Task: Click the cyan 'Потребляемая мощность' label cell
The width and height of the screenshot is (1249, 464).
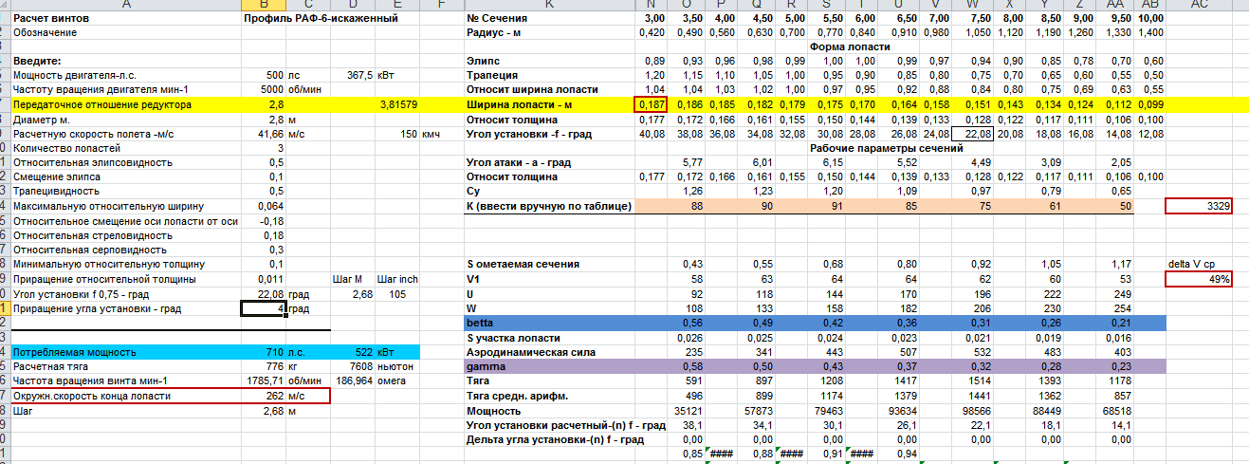Action: tap(123, 352)
